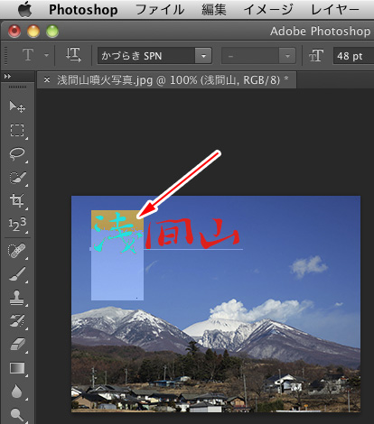This screenshot has height=424, width=374.
Task: Open the Apple menu
Action: (x=24, y=10)
